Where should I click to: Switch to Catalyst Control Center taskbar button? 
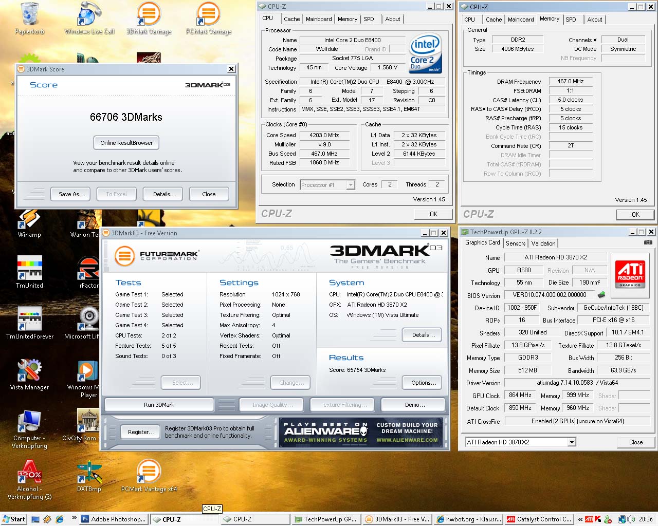tap(539, 519)
